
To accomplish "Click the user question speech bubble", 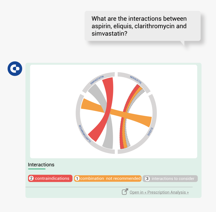I will [x=142, y=26].
